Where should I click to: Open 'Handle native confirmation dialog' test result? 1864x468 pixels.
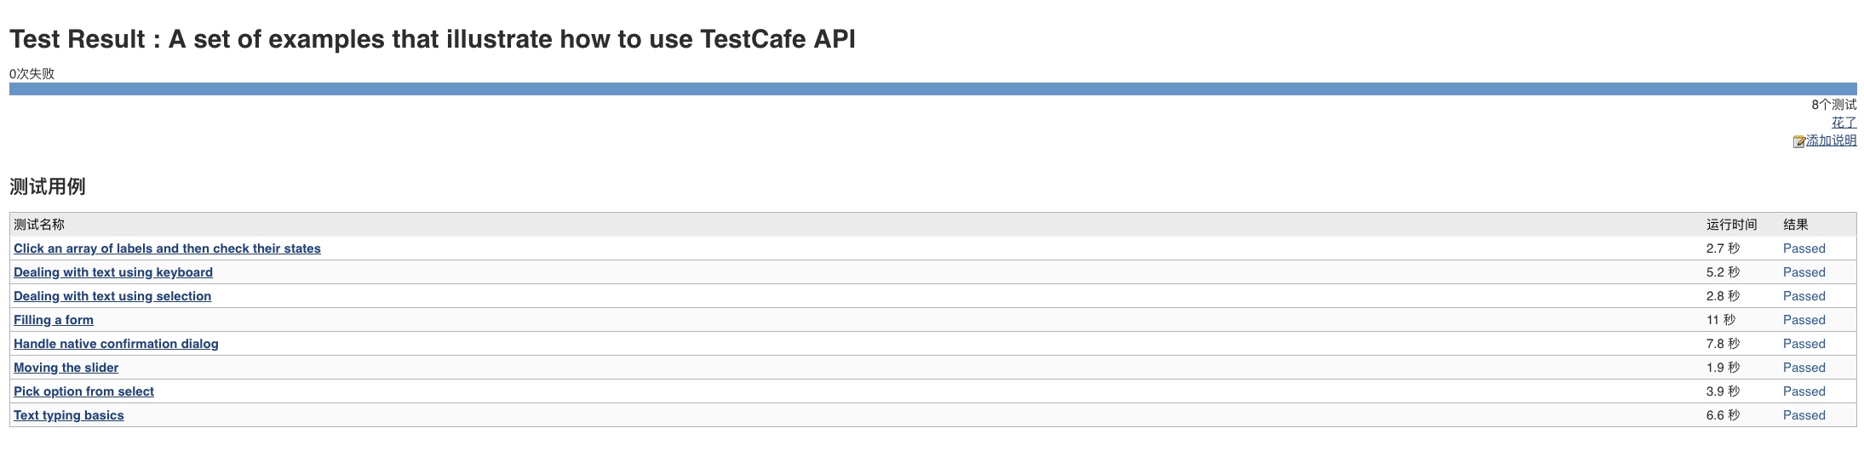116,344
